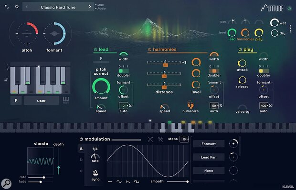The image size is (296, 190).
Task: Click the magnifier zoom icon
Action: tap(6, 183)
